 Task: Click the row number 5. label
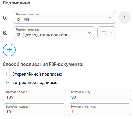[5, 18]
